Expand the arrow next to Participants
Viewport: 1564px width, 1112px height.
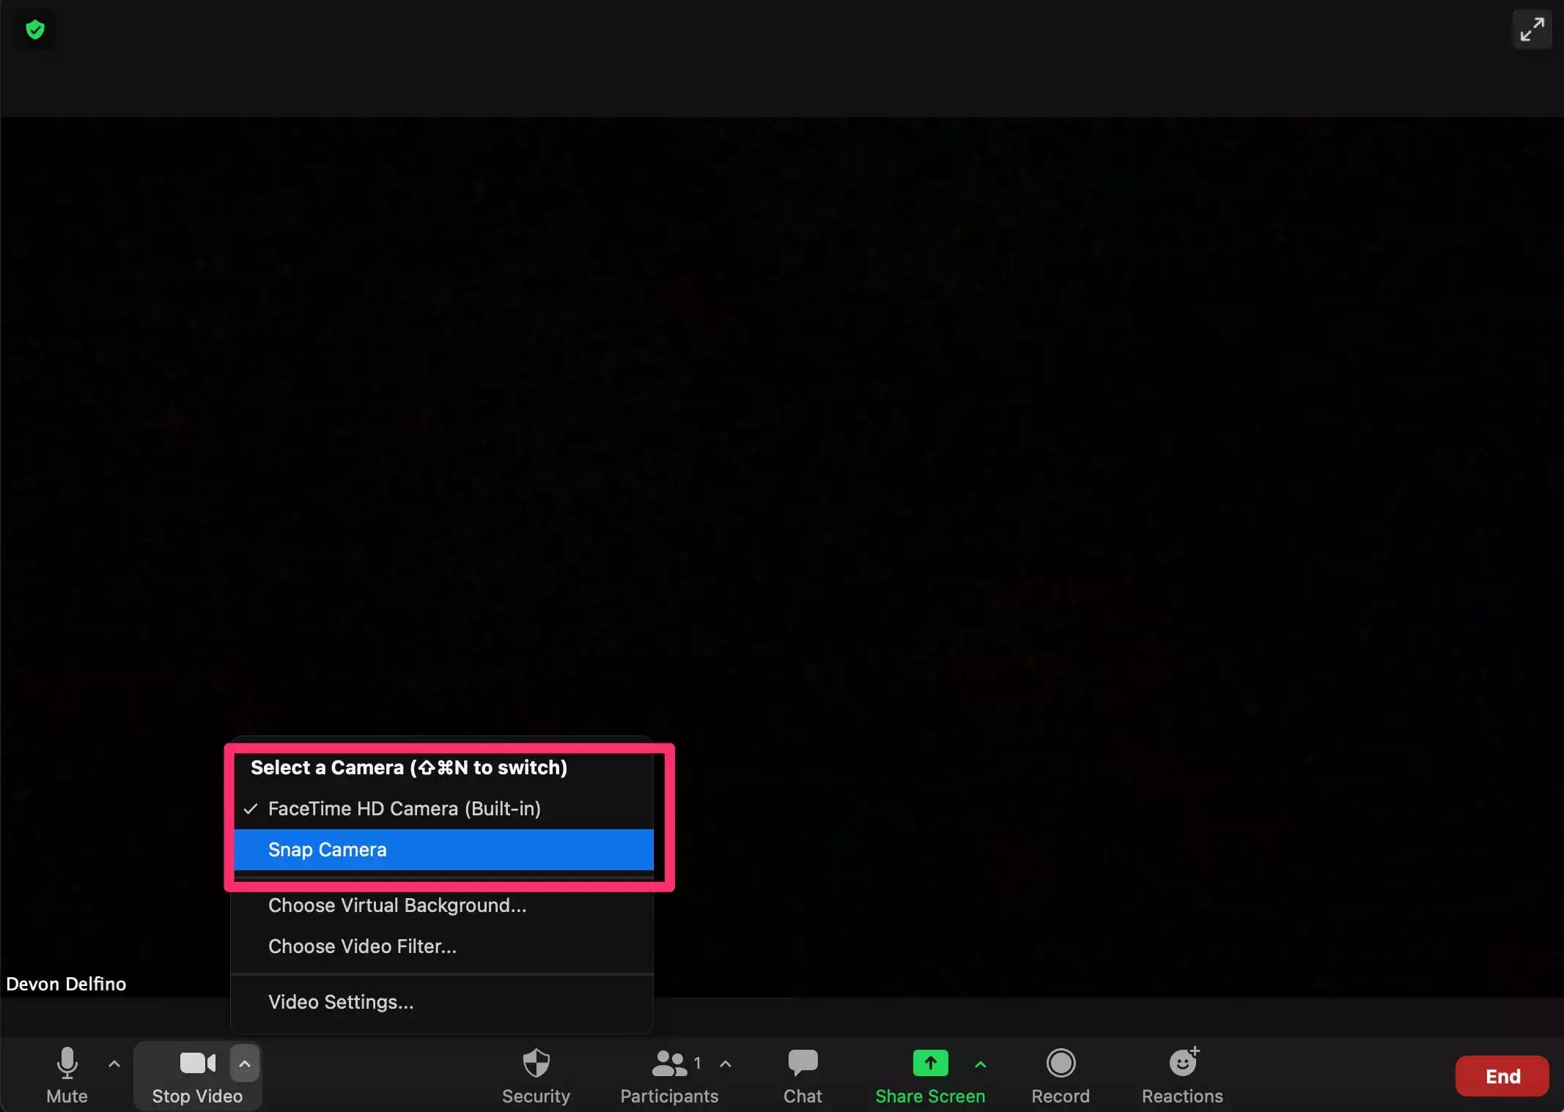[x=726, y=1064]
